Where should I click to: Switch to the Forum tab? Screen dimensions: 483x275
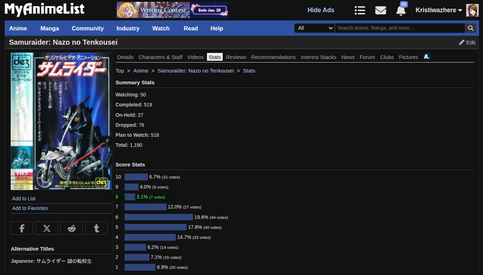(x=367, y=57)
